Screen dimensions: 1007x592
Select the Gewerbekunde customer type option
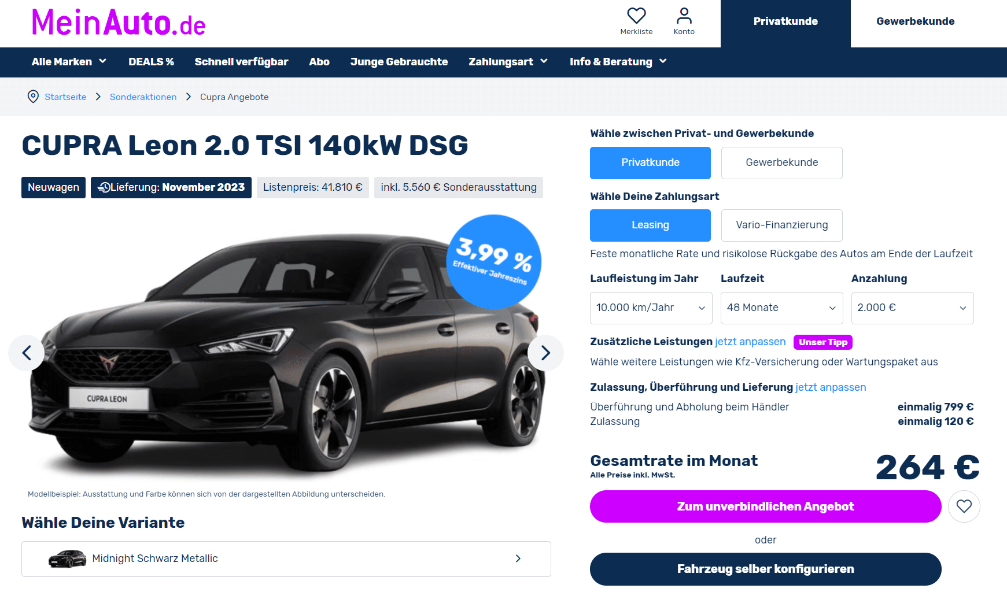[x=781, y=163]
